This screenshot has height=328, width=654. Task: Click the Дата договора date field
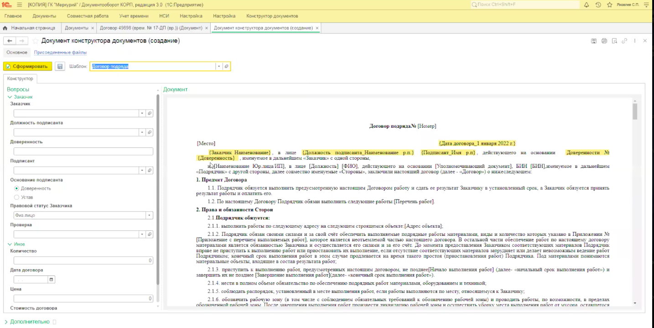(x=31, y=279)
